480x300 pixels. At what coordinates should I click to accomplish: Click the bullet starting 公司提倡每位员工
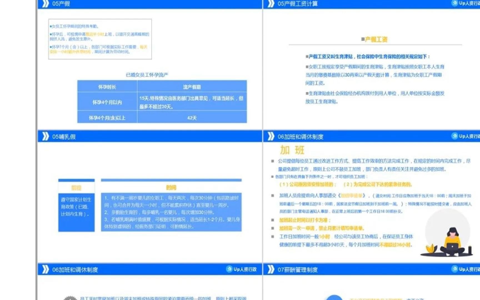tap(374, 165)
